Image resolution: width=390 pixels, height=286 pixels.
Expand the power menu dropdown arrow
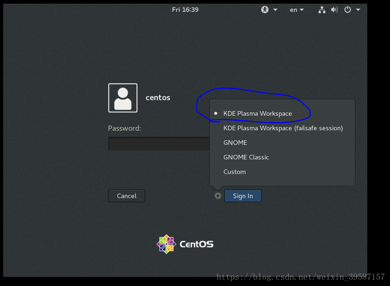[x=358, y=10]
